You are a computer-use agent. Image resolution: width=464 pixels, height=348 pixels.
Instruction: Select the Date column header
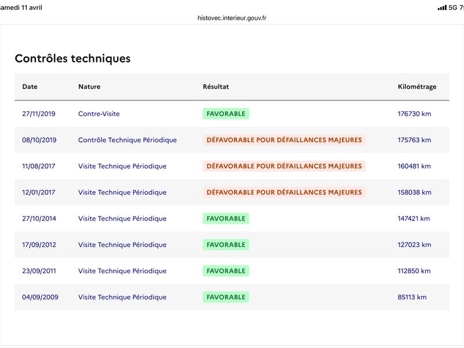coord(30,86)
